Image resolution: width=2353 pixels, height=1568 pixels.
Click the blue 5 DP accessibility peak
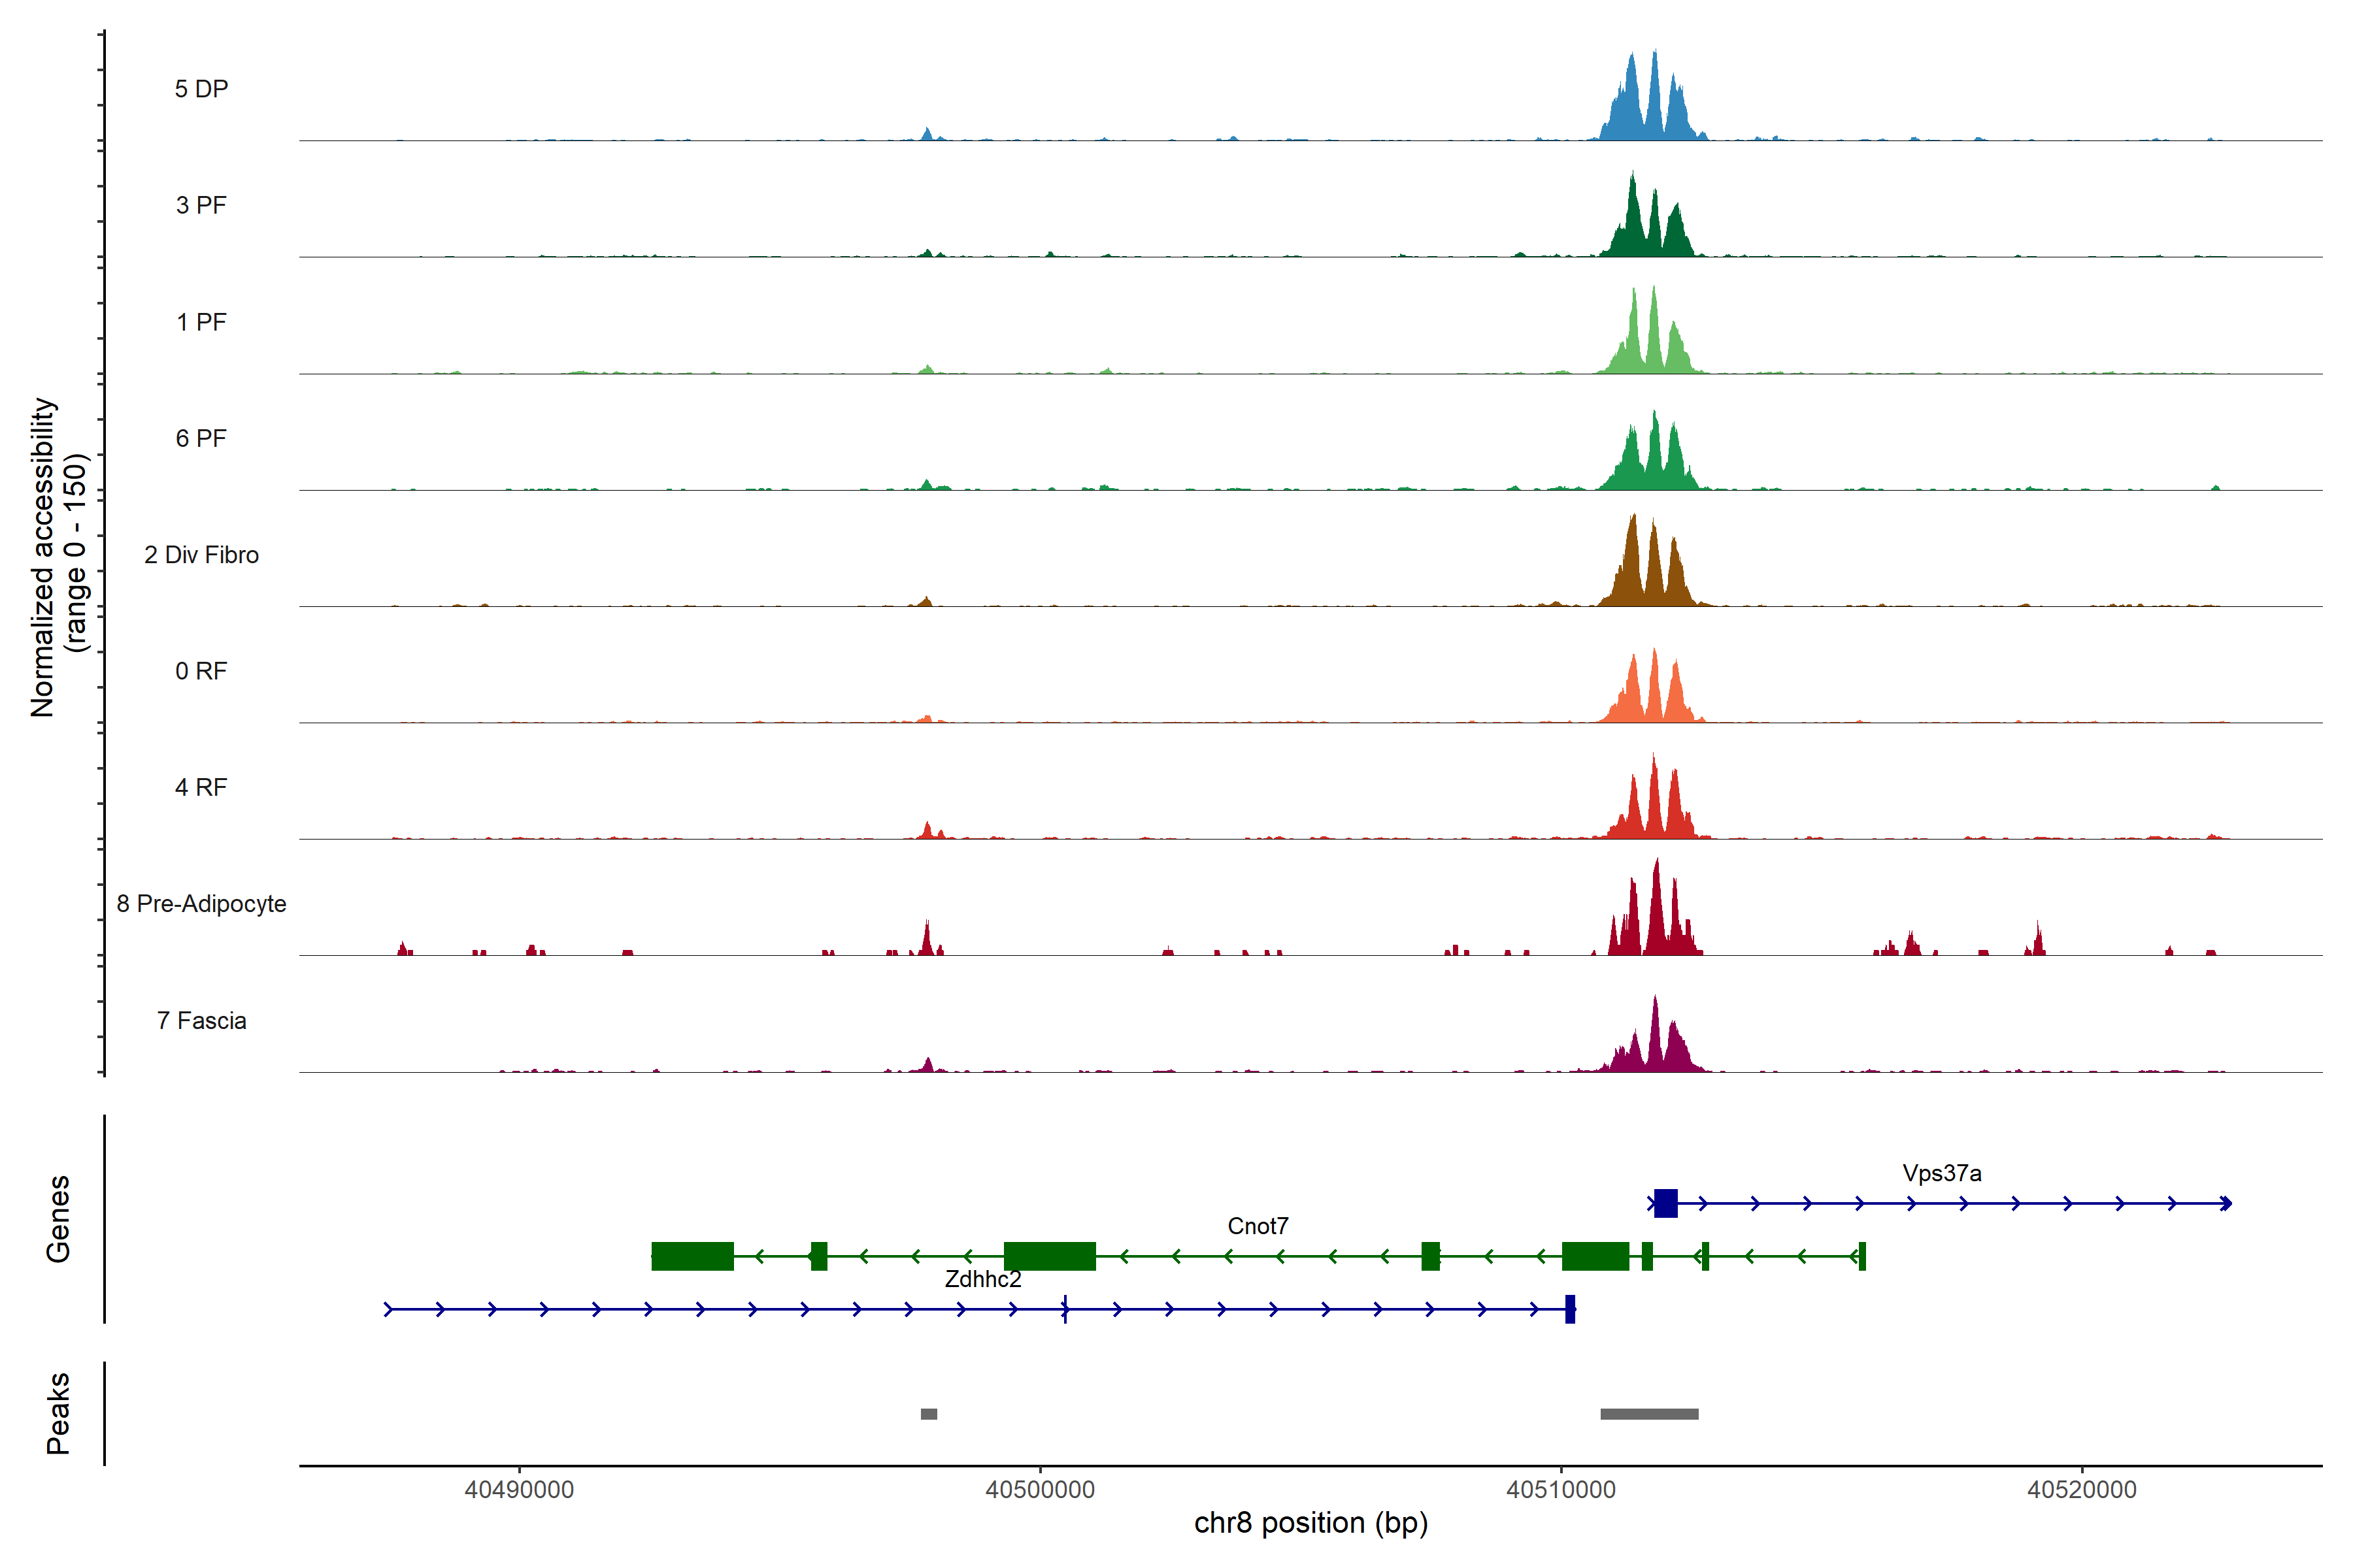[1653, 105]
